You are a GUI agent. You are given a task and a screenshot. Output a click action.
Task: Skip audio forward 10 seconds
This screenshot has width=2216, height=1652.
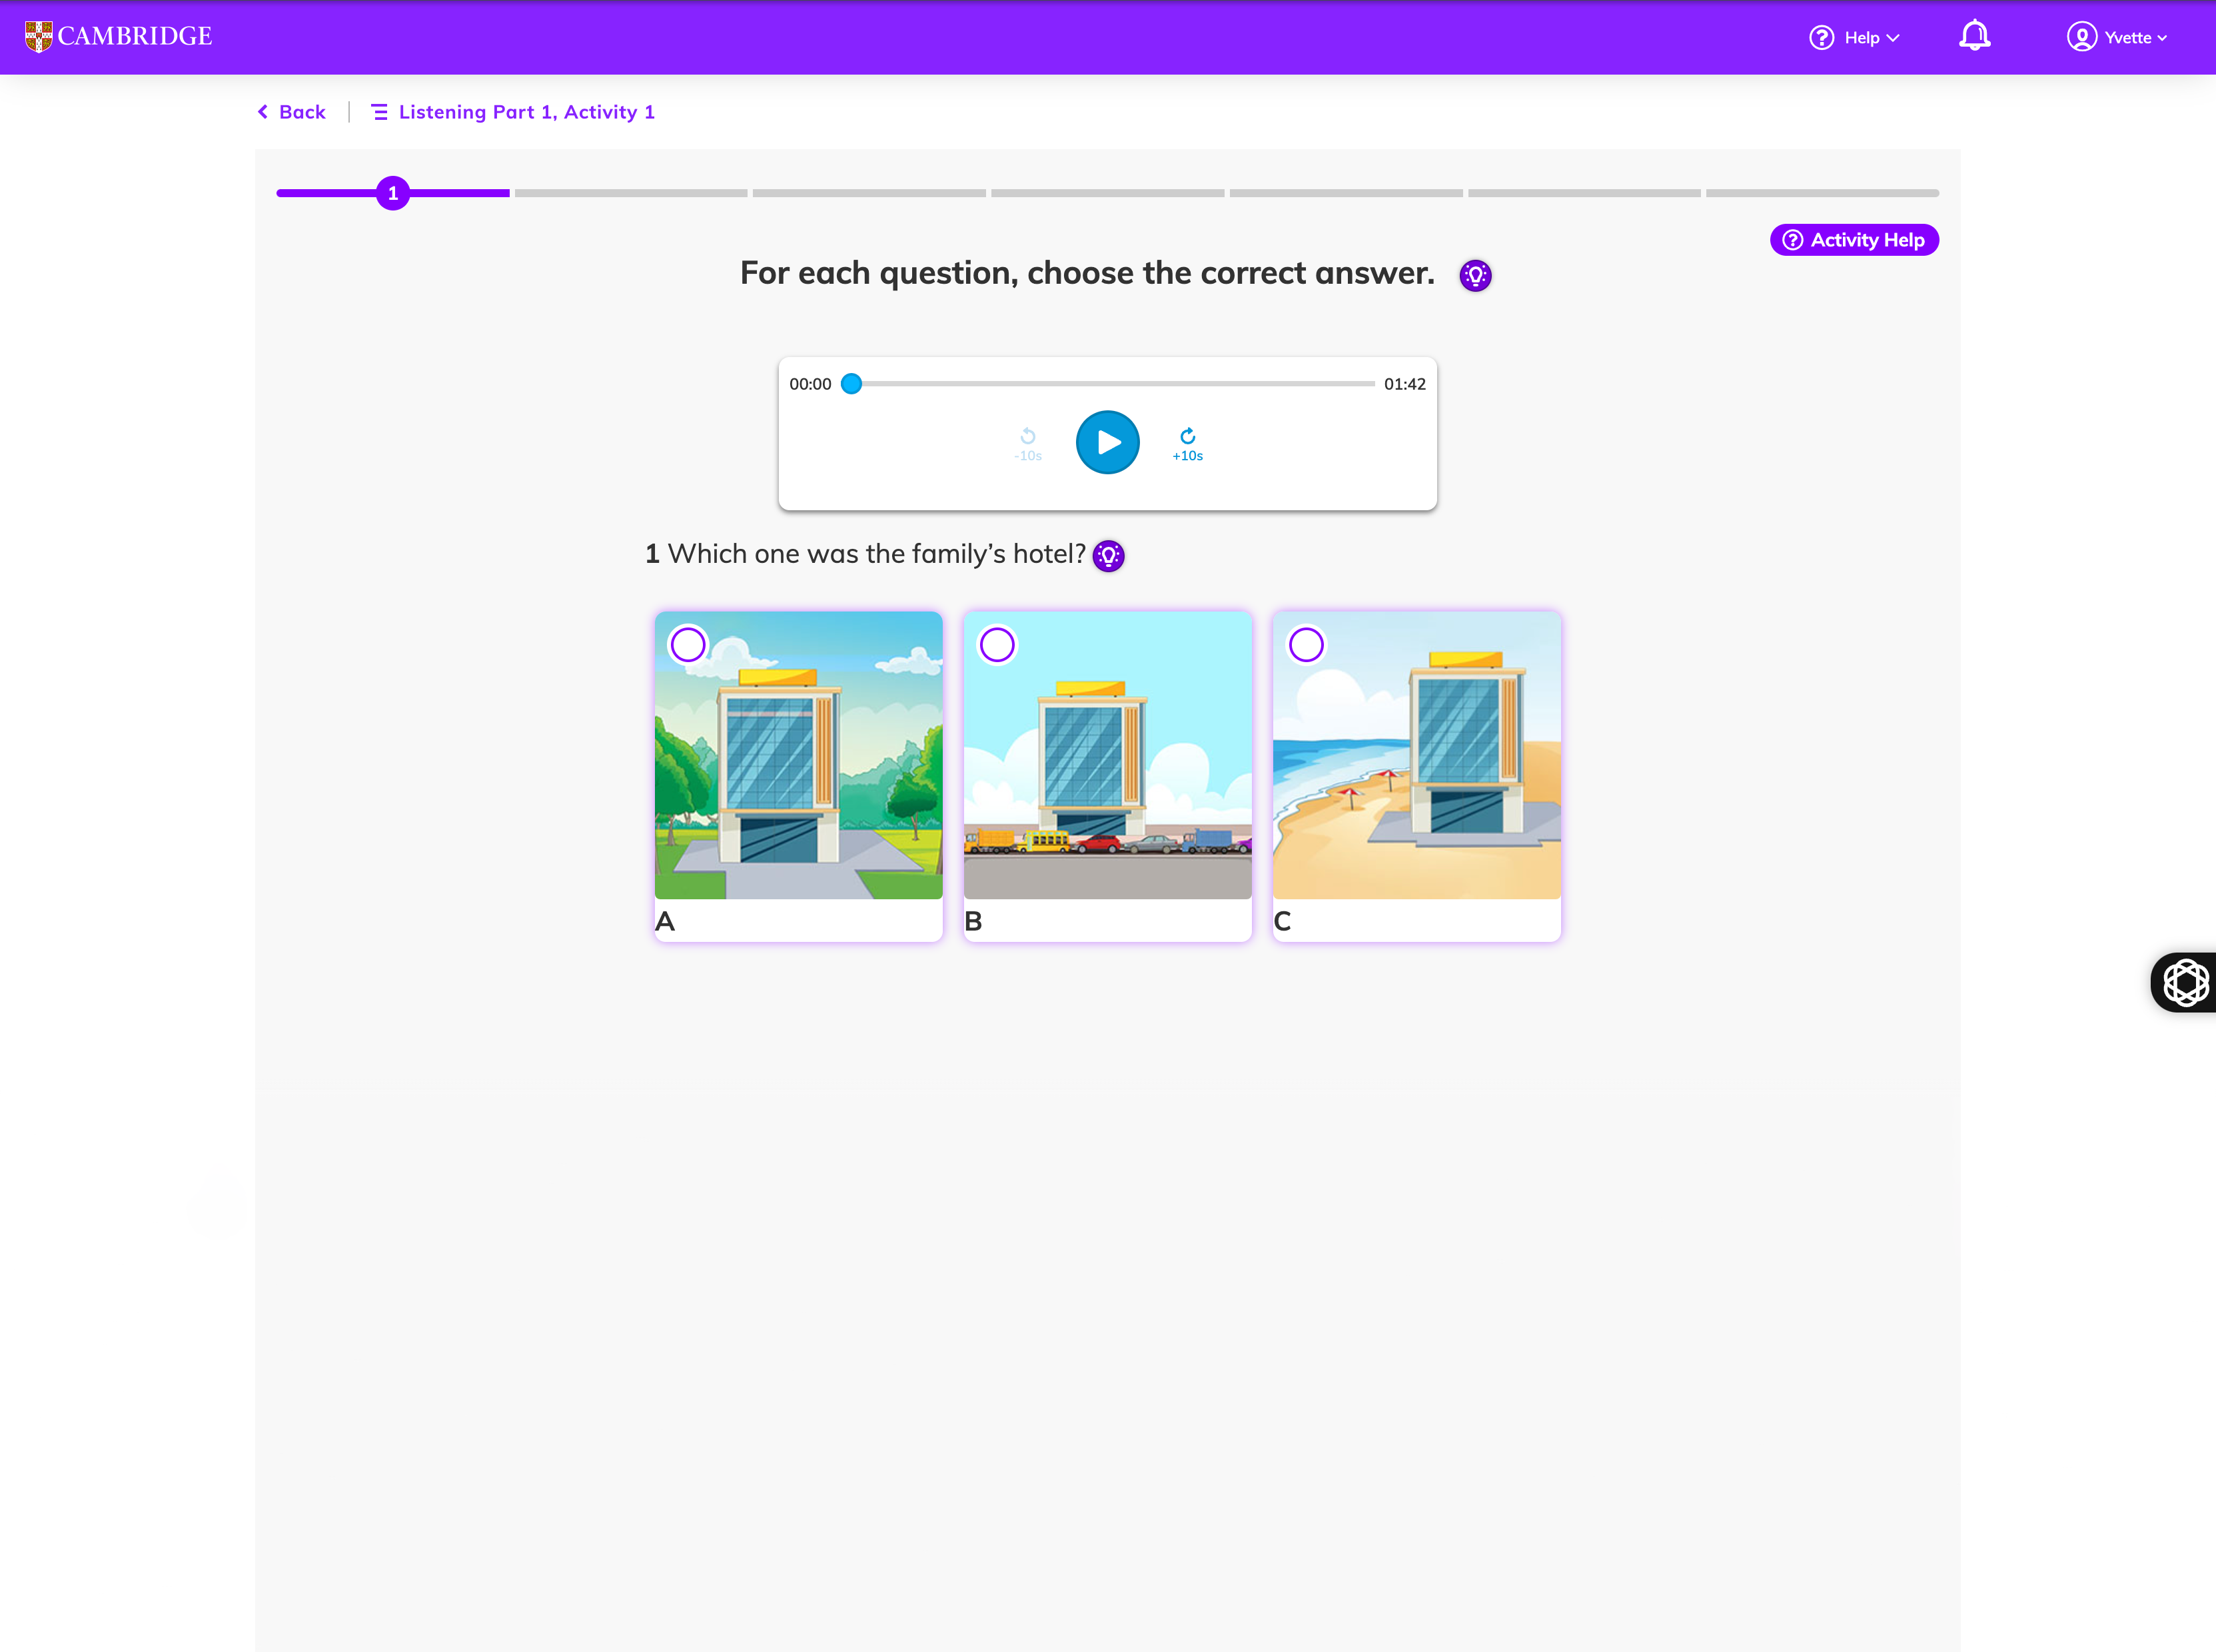point(1187,443)
